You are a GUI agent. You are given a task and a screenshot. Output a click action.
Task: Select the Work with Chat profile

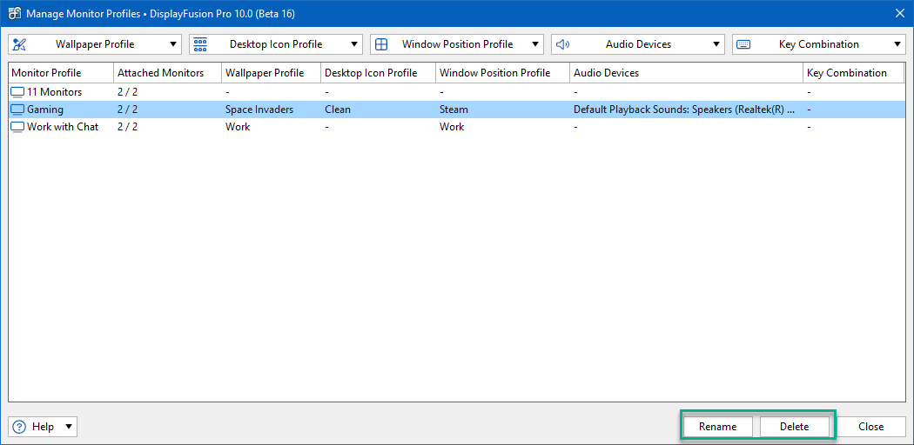[457, 127]
